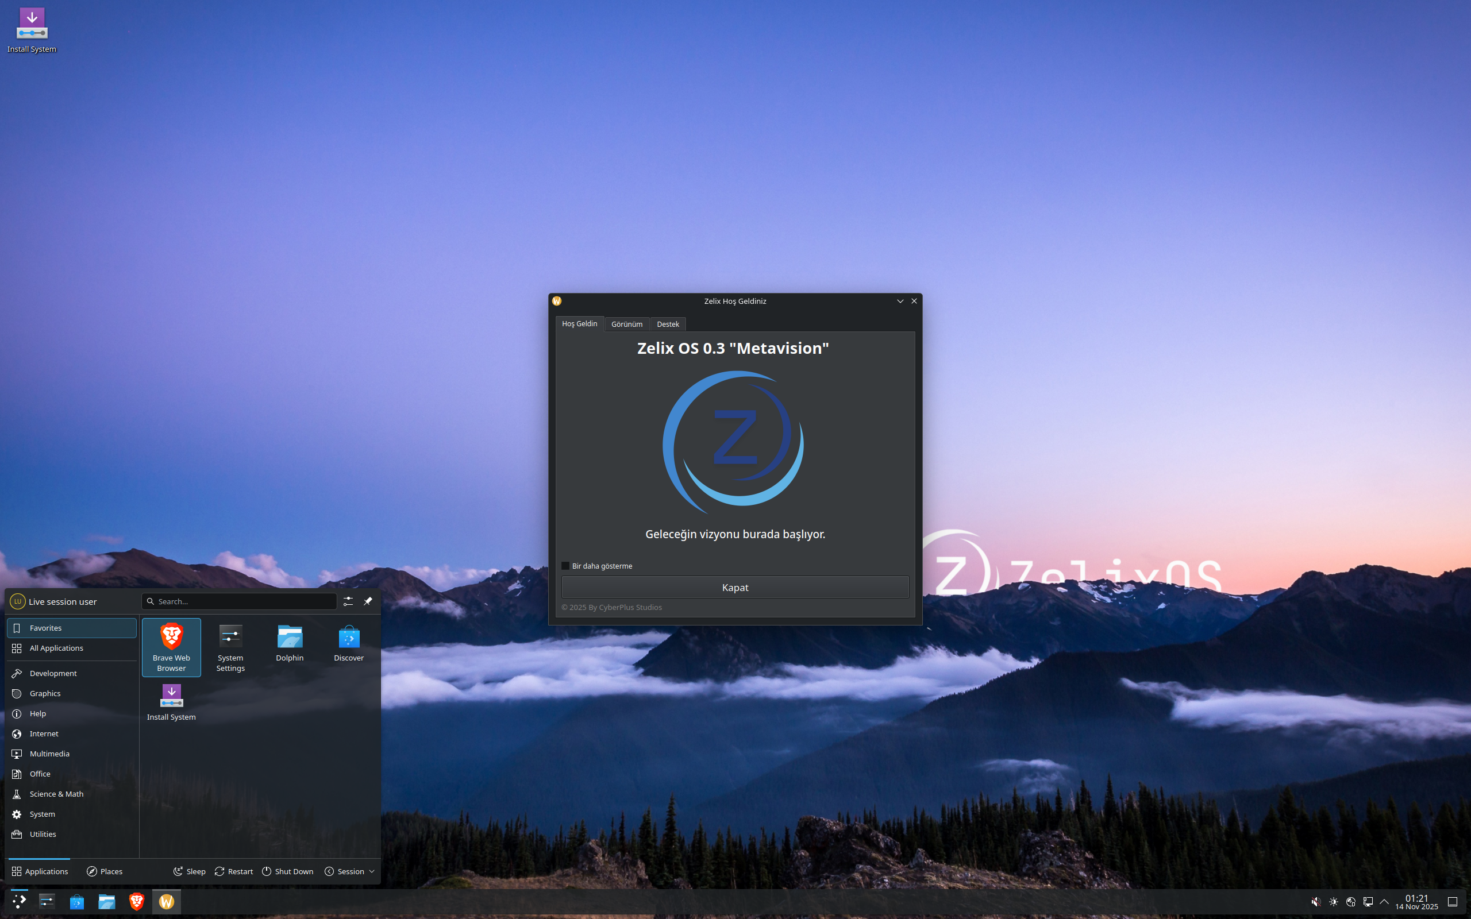
Task: Select the Hoş Geldin tab
Action: point(579,324)
